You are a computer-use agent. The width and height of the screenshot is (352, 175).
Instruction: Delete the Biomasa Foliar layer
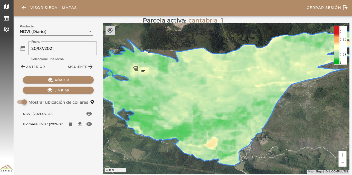point(71,124)
